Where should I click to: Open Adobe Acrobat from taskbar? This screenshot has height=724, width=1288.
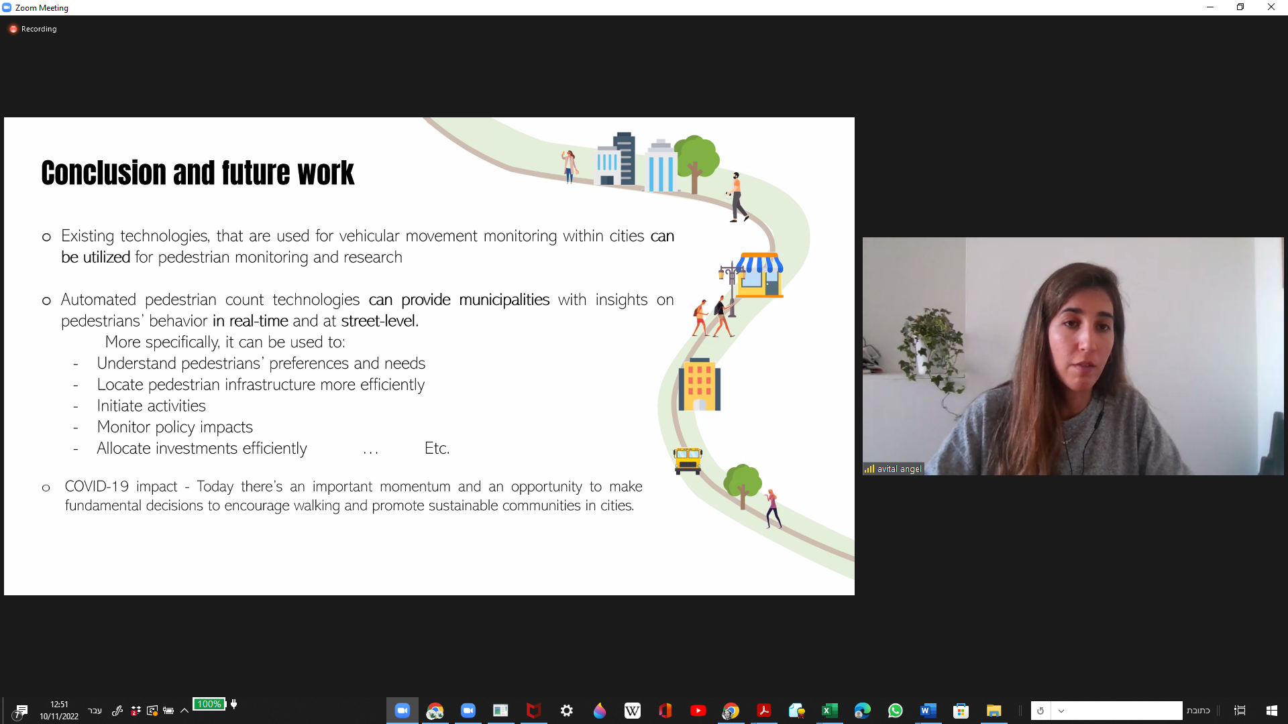[x=763, y=711]
